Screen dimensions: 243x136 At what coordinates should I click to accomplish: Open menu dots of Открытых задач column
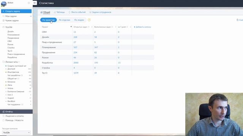[92, 27]
